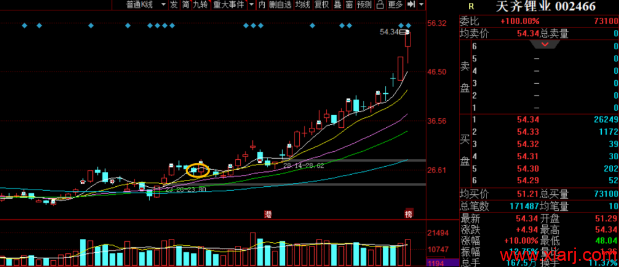Click the 56.32 price axis label

point(437,23)
